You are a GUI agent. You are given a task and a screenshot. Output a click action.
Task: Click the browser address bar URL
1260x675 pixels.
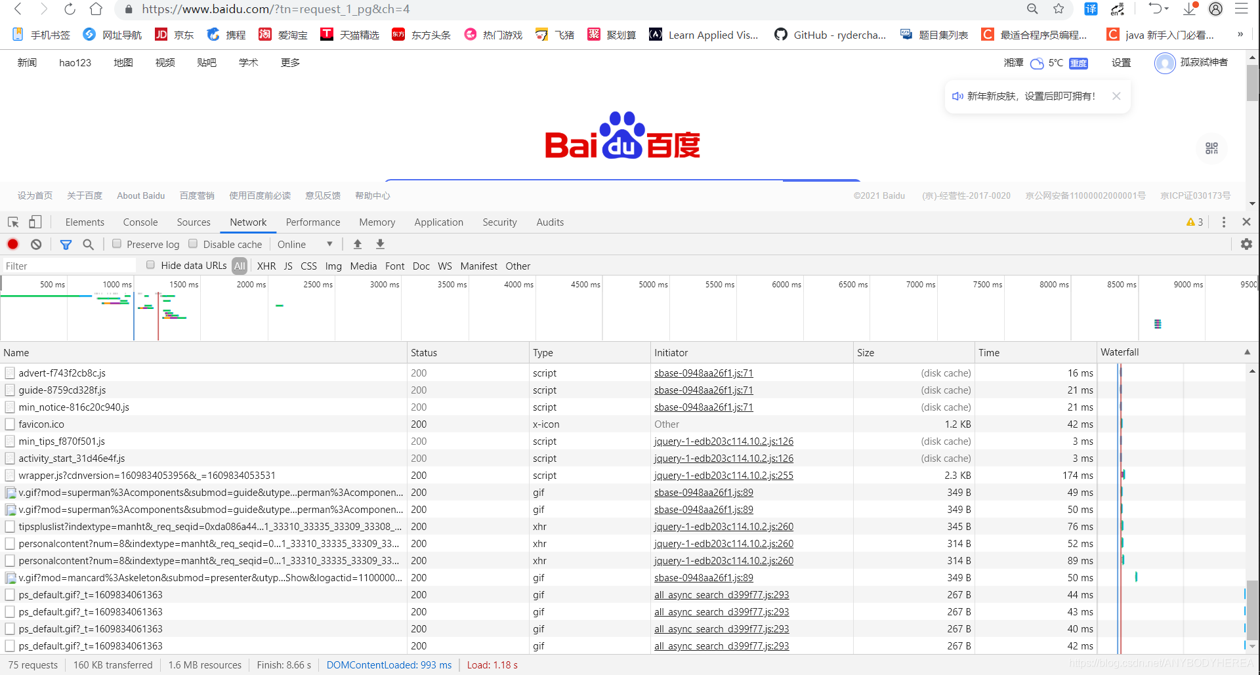(x=276, y=9)
